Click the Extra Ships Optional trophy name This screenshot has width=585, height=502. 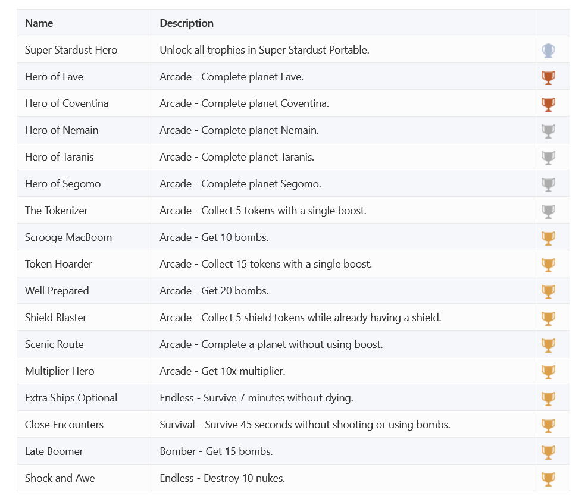pos(71,398)
